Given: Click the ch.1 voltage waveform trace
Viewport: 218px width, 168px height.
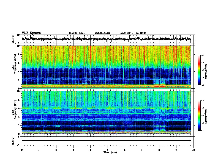Looking at the screenshot, I should pos(106,39).
